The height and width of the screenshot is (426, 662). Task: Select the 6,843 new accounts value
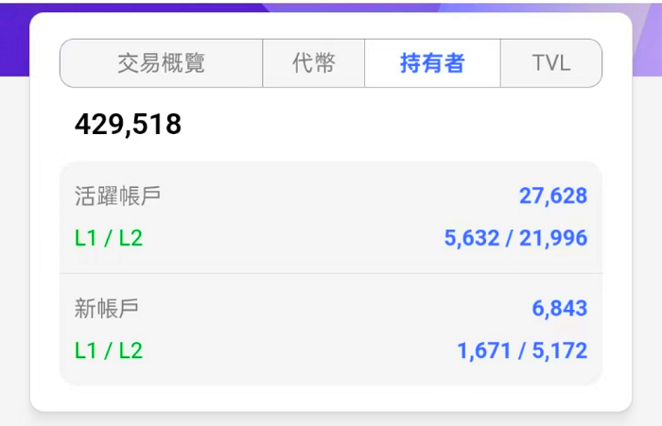pos(559,308)
